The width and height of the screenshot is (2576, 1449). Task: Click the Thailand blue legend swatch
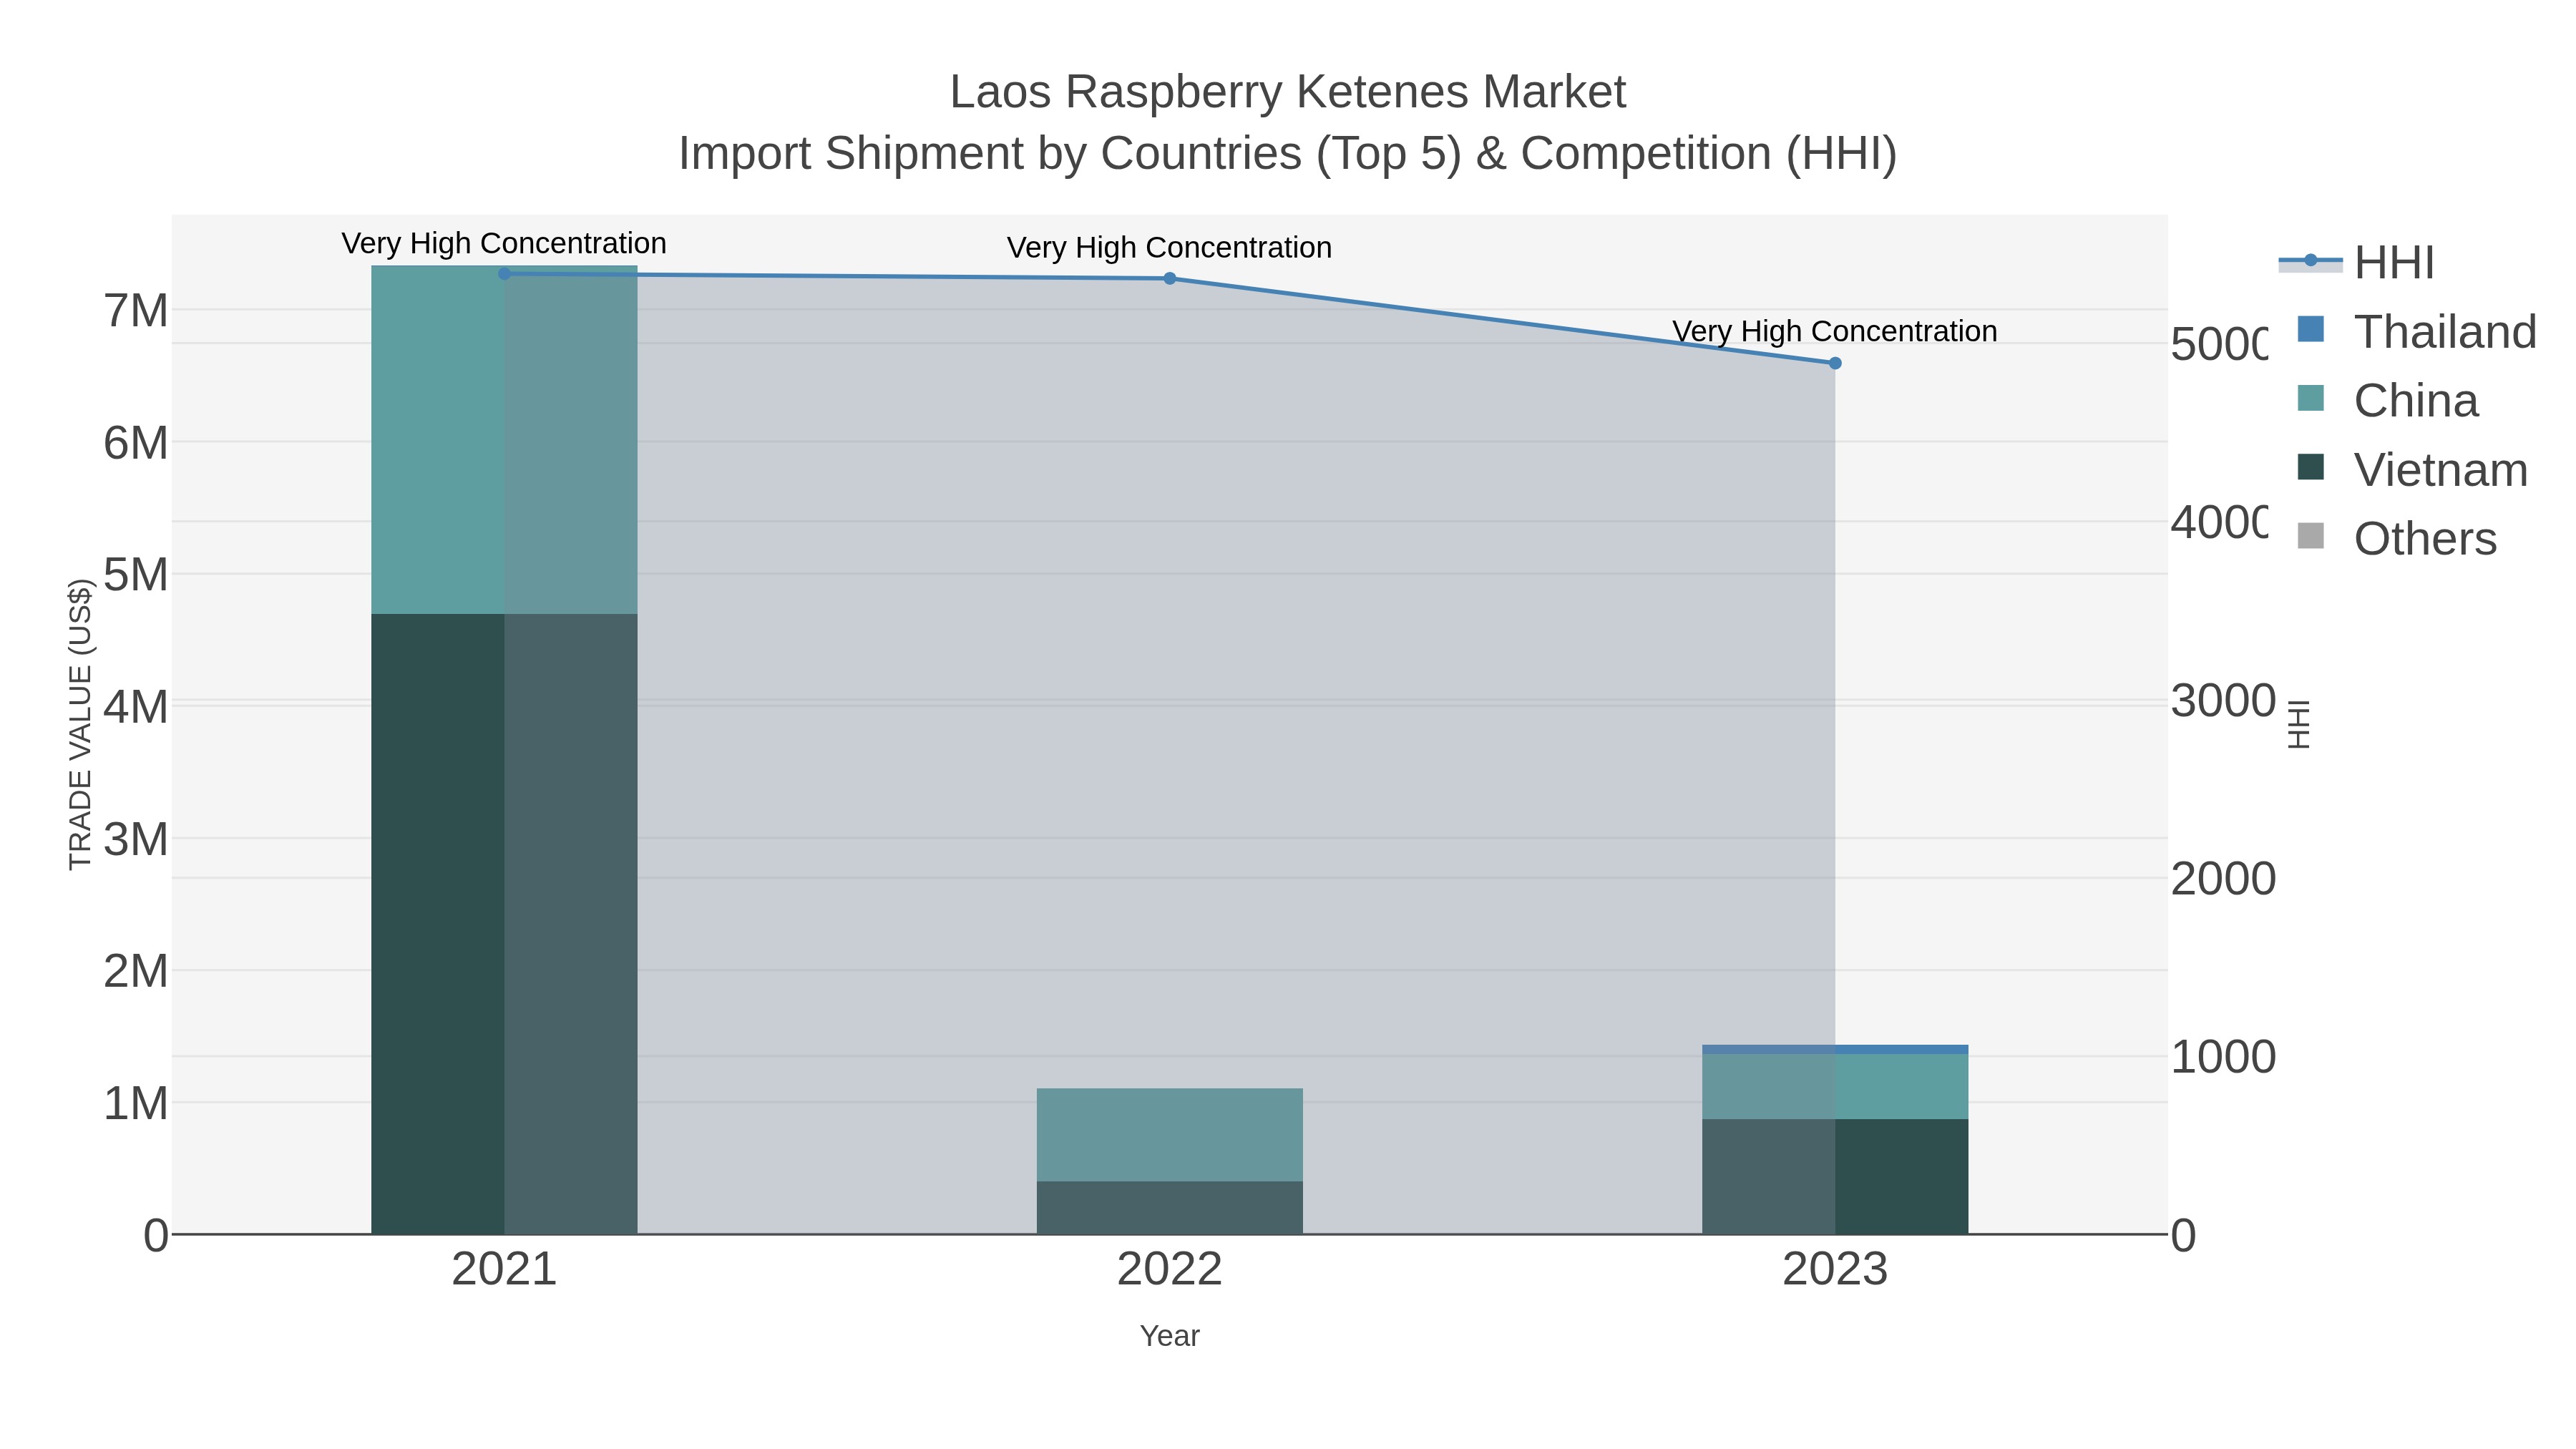pos(2311,329)
